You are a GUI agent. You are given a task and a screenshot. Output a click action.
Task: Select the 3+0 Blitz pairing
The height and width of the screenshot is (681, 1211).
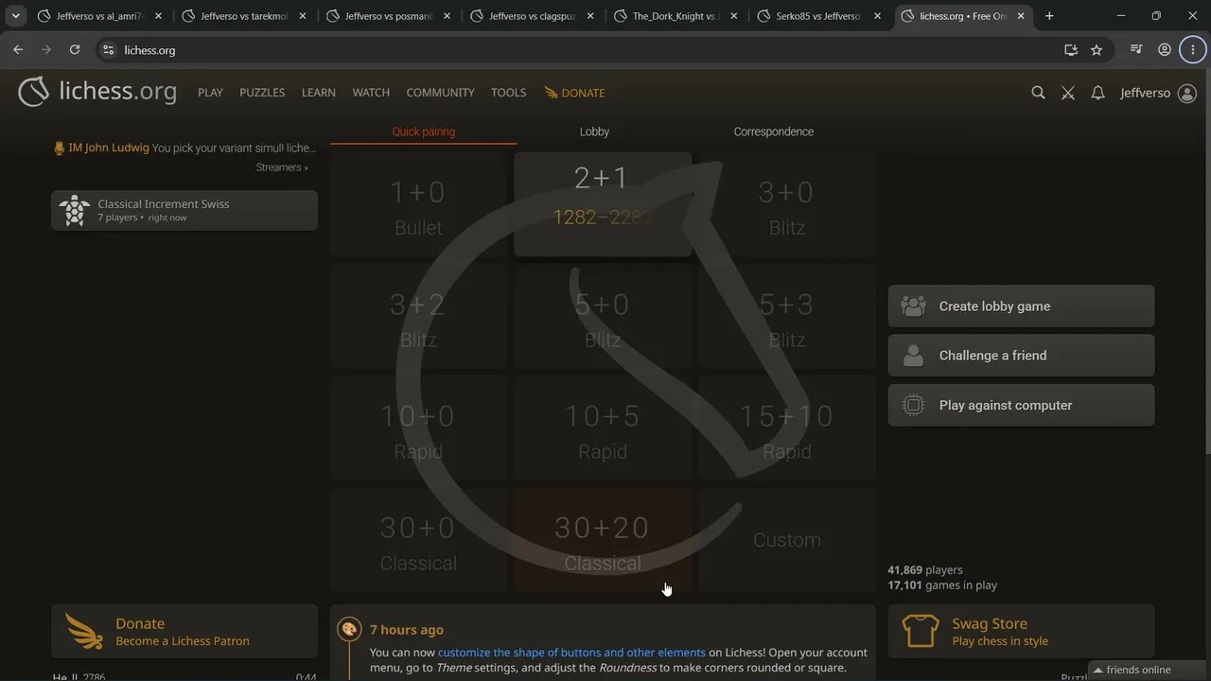[x=787, y=204]
